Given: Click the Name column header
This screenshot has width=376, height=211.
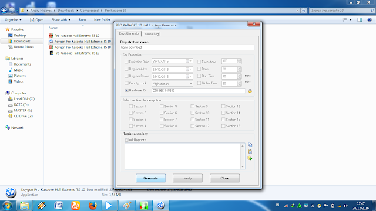Looking at the screenshot, I should [x=53, y=28].
